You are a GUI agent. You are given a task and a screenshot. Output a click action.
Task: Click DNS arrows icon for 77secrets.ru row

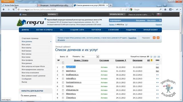click(x=157, y=98)
